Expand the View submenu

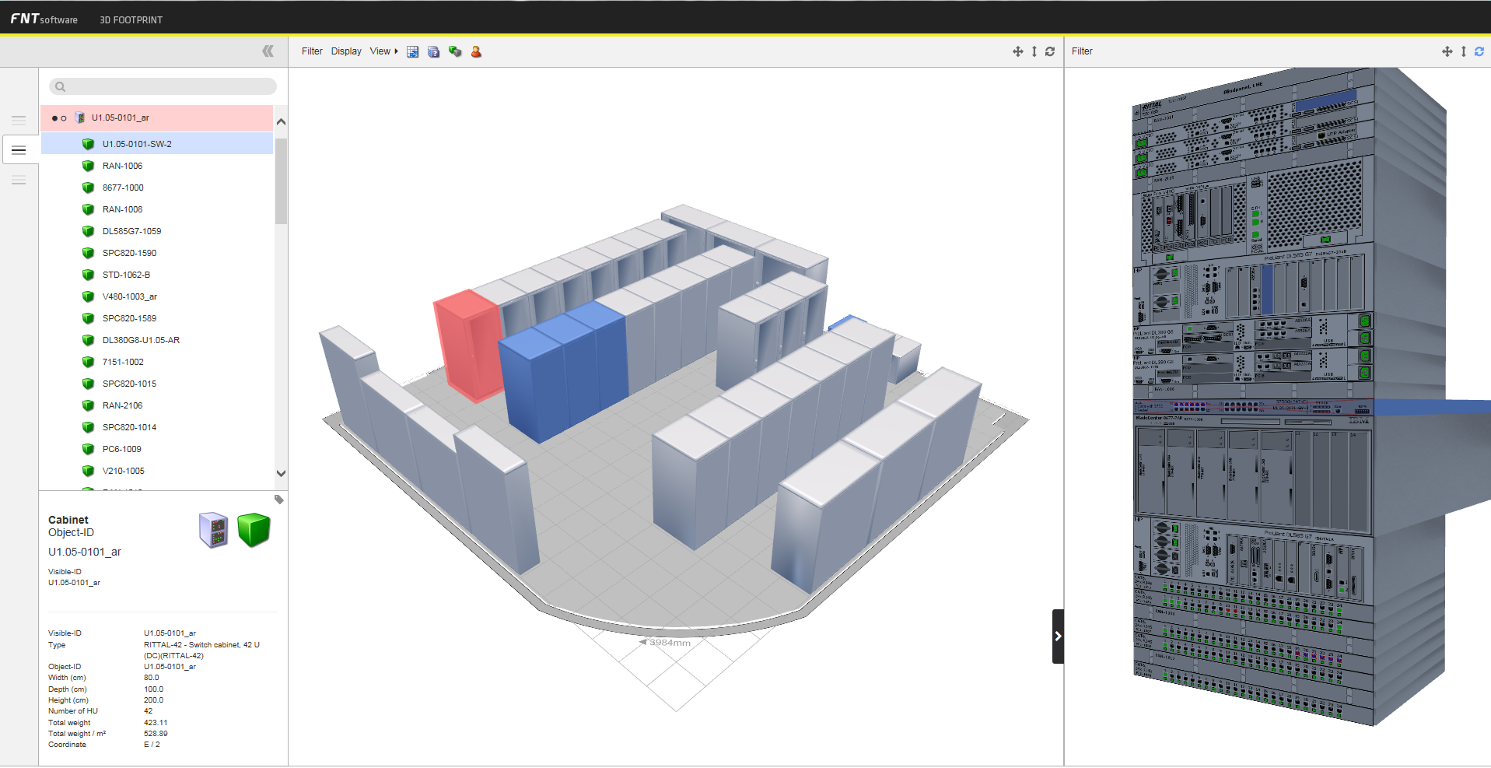pyautogui.click(x=383, y=51)
